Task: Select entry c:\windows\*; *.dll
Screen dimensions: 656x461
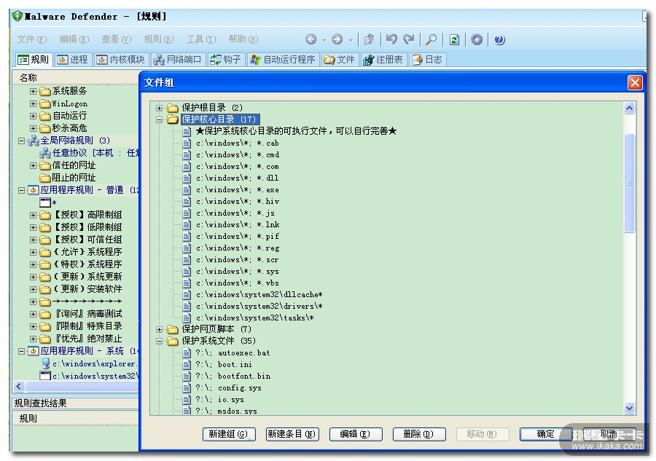Action: click(237, 178)
